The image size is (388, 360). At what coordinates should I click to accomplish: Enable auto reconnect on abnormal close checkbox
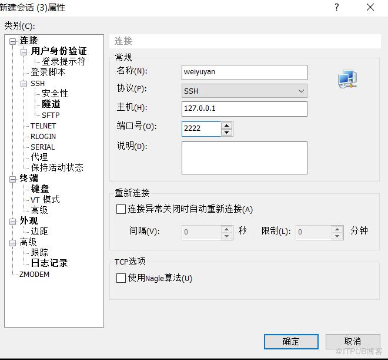click(121, 209)
